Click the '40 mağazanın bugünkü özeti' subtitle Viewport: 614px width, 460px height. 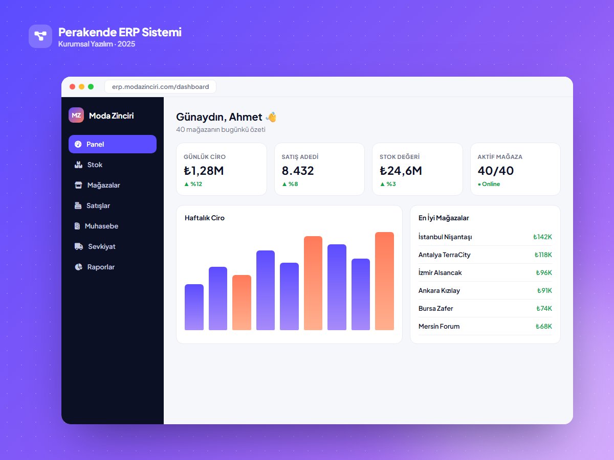(x=221, y=130)
